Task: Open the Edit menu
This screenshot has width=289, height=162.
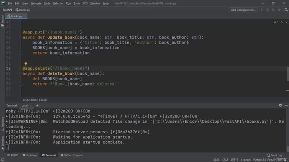Action: click(17, 3)
